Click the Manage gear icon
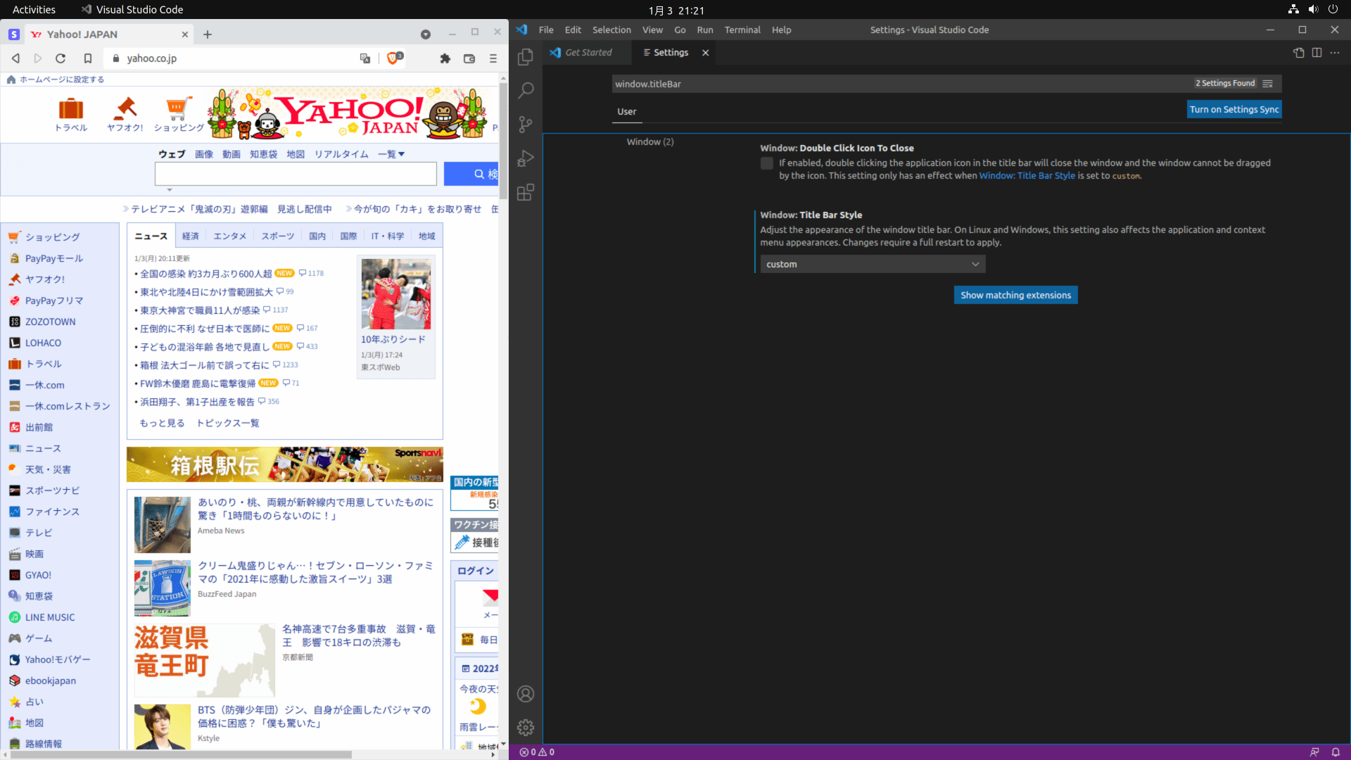 pyautogui.click(x=525, y=728)
